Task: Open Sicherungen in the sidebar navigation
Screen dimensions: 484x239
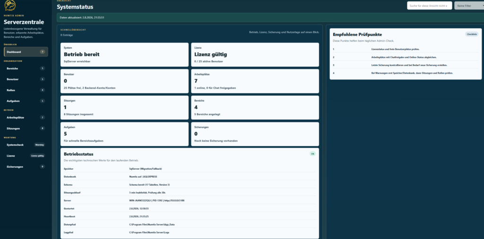Action: click(26, 166)
